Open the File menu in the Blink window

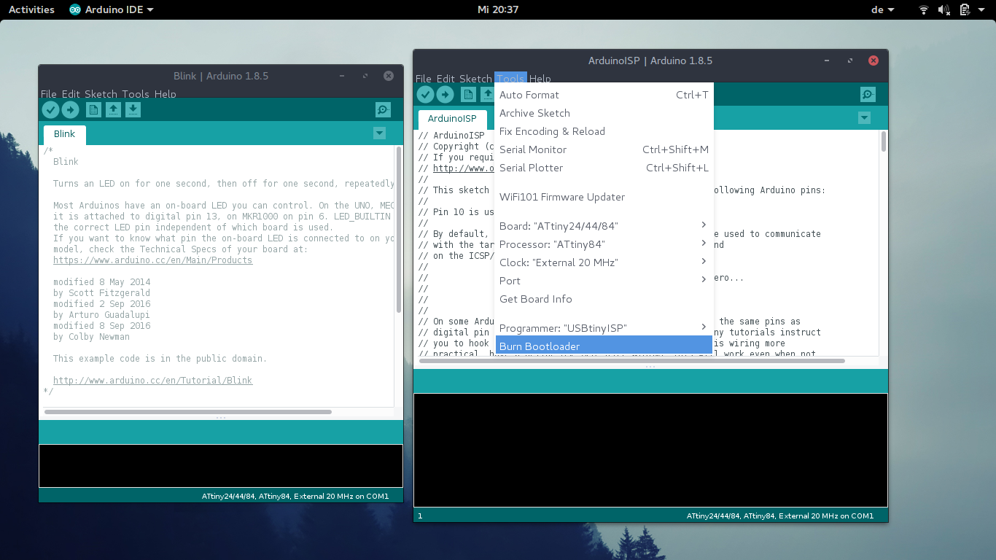[x=48, y=94]
